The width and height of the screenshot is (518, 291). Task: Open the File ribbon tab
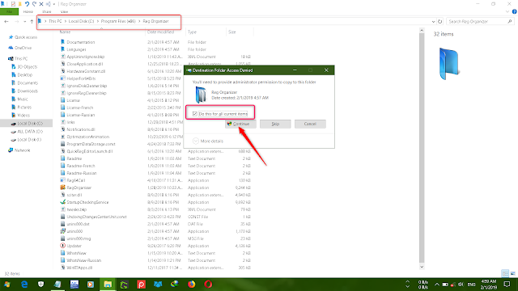click(9, 12)
